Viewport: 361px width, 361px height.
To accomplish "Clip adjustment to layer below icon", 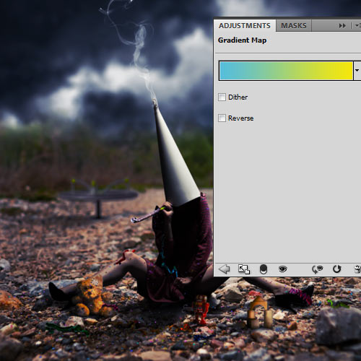I will (x=264, y=269).
